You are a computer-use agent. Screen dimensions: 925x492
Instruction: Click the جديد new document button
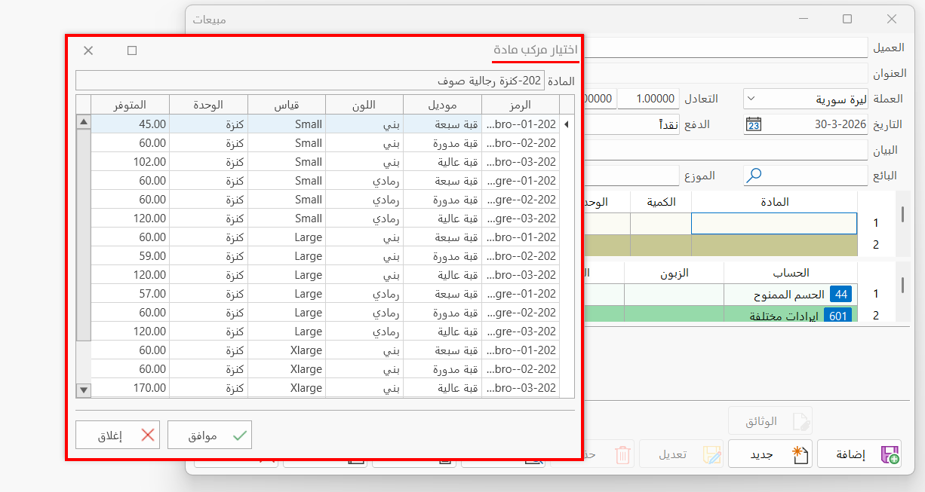(x=770, y=454)
